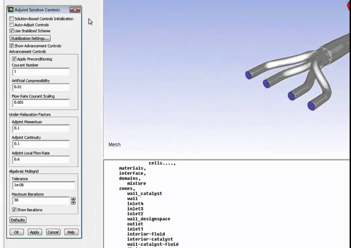Click the Courant Number field
Image resolution: width=351 pixels, height=248 pixels.
click(x=41, y=72)
